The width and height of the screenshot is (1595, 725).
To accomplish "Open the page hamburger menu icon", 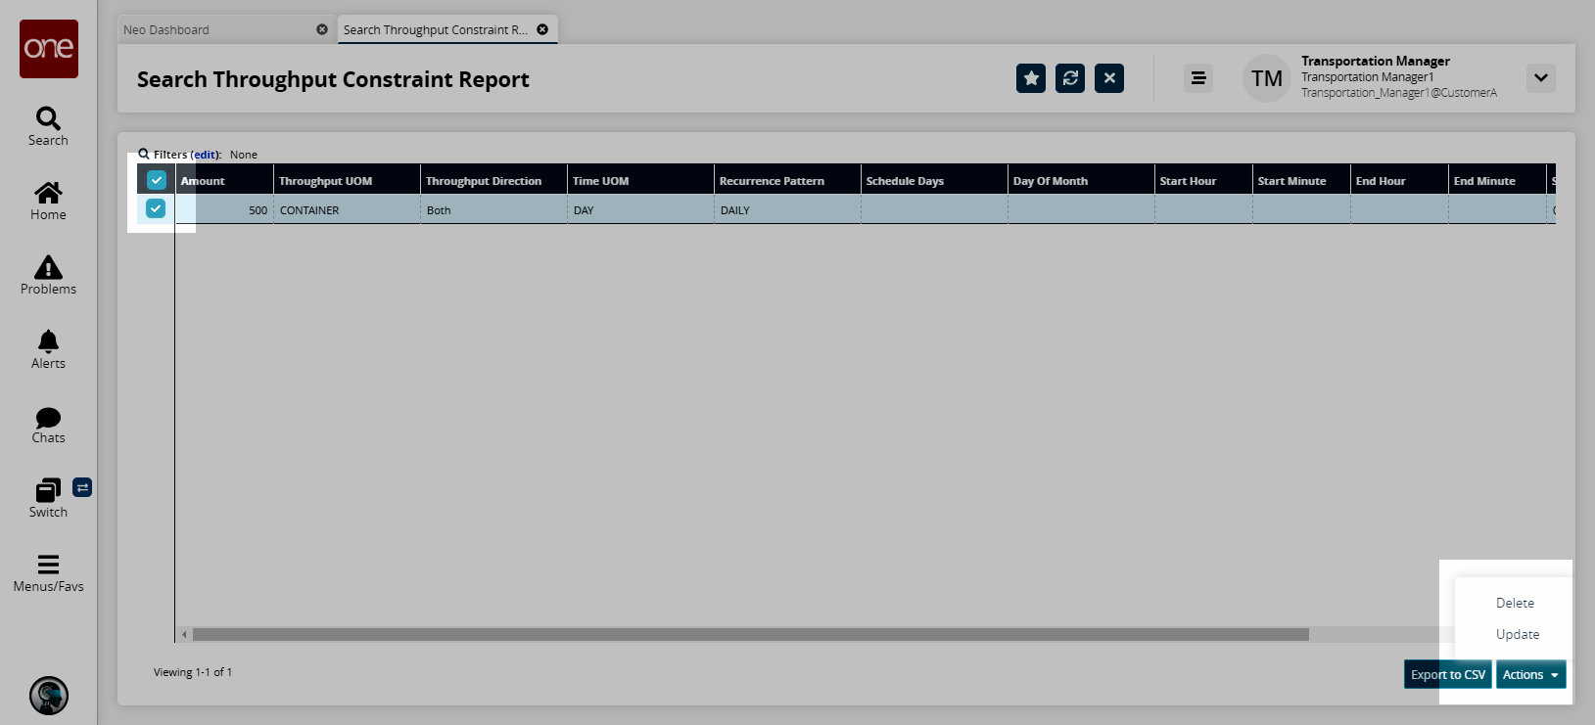I will [x=1198, y=78].
